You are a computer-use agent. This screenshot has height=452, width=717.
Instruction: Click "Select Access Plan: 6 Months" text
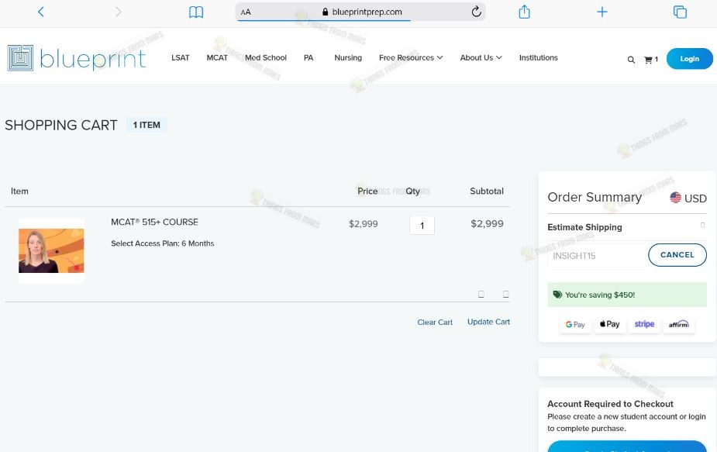click(162, 243)
